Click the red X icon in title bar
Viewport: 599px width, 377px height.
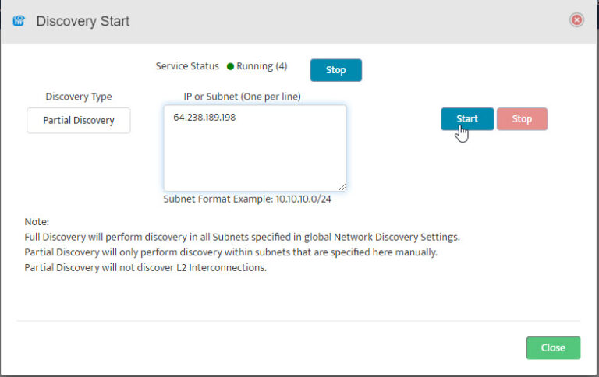tap(577, 20)
